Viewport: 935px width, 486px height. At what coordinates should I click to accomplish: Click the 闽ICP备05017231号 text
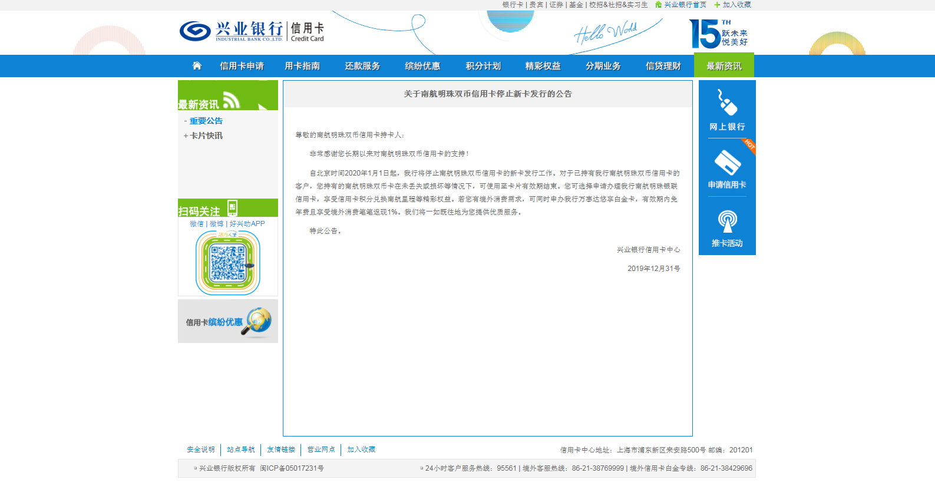pyautogui.click(x=292, y=468)
